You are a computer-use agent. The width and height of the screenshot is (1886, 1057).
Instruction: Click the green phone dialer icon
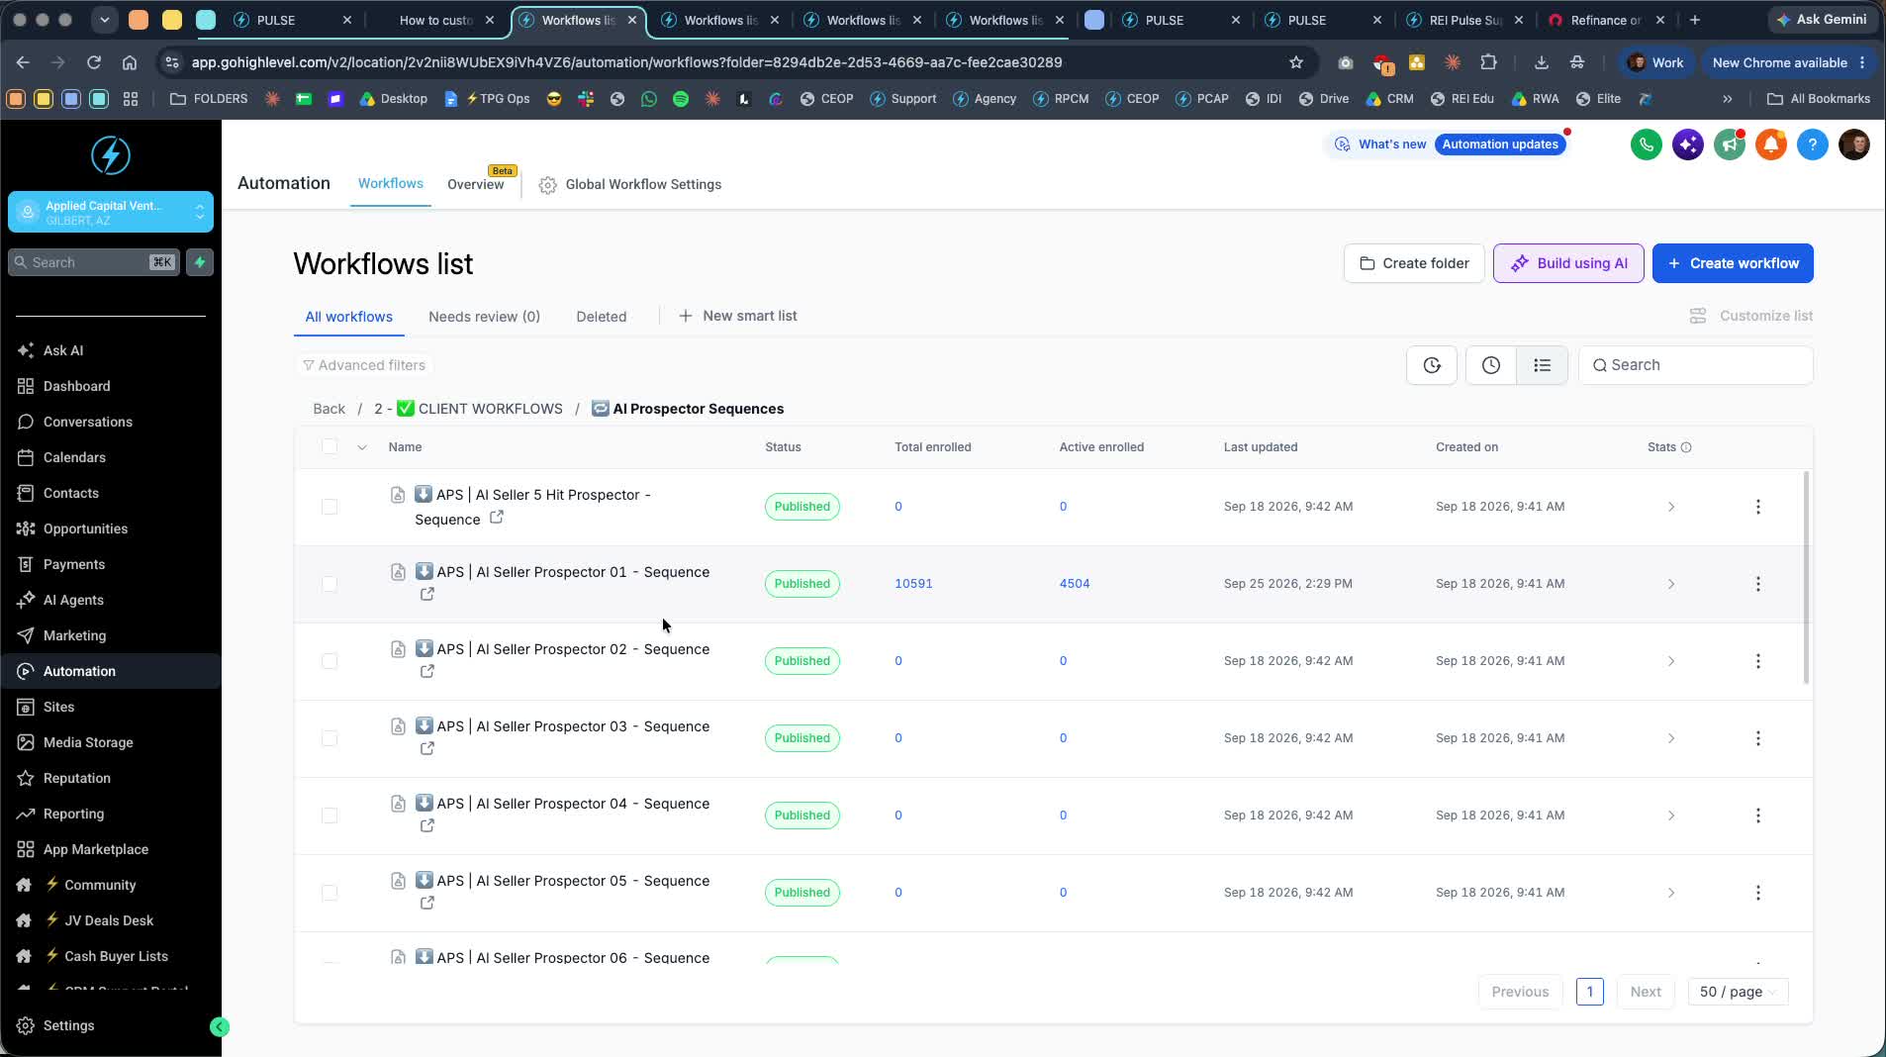coord(1646,144)
